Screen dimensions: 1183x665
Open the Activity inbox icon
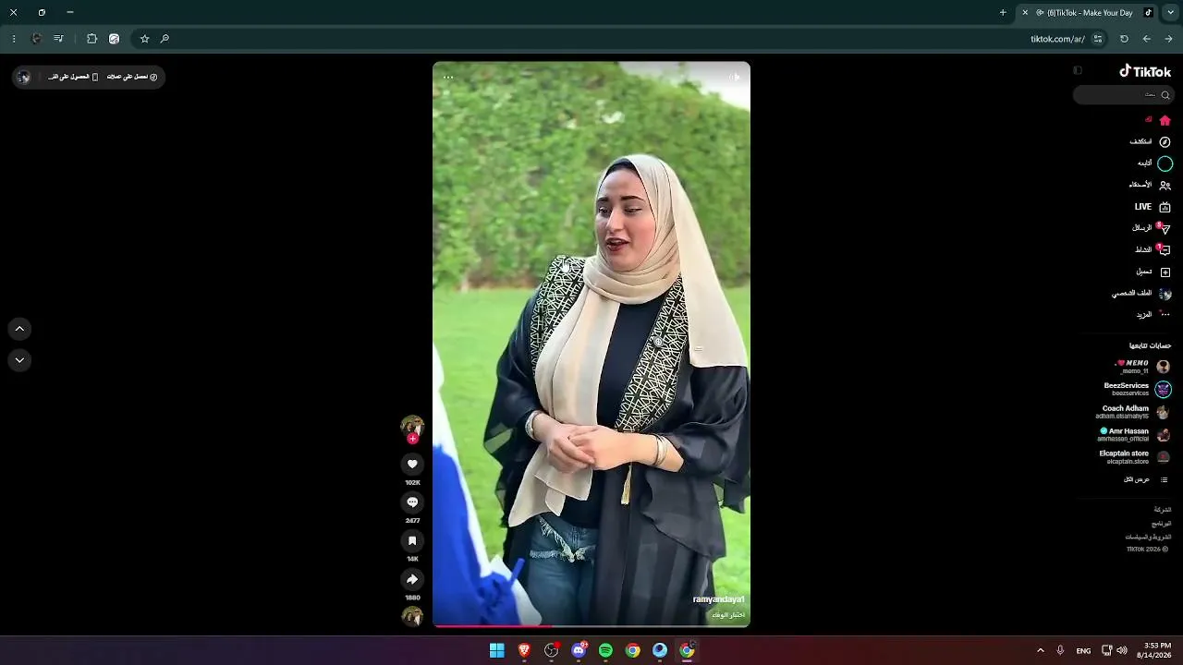point(1165,249)
